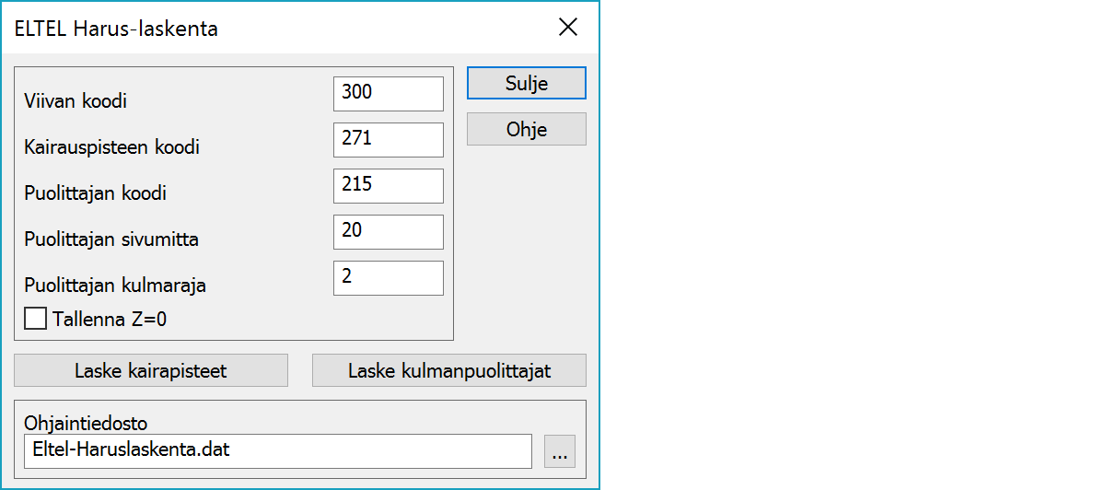This screenshot has width=1105, height=490.
Task: Enable the Tallenna Z=0 checkbox
Action: click(36, 319)
